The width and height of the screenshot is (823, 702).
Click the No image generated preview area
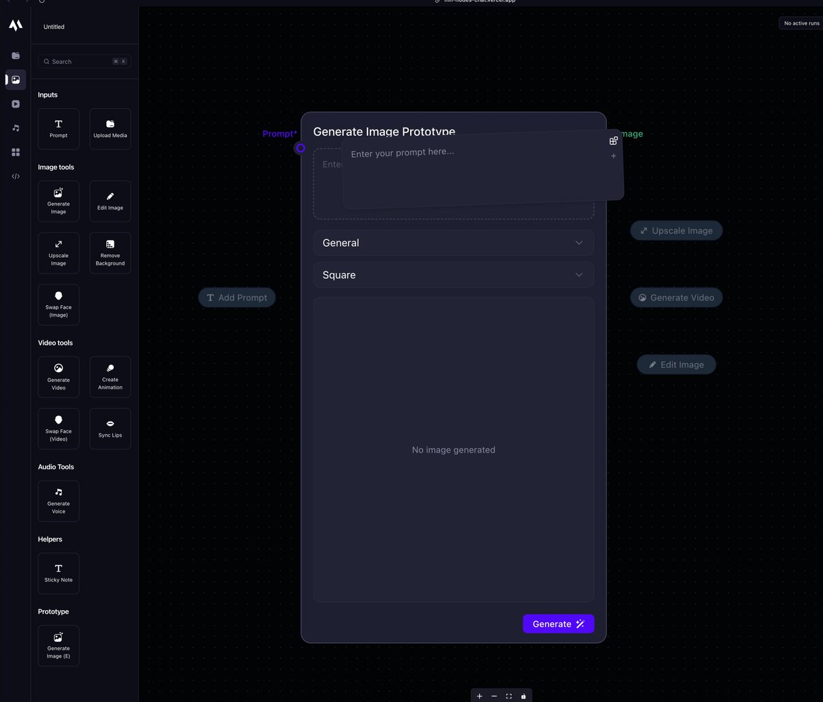453,450
